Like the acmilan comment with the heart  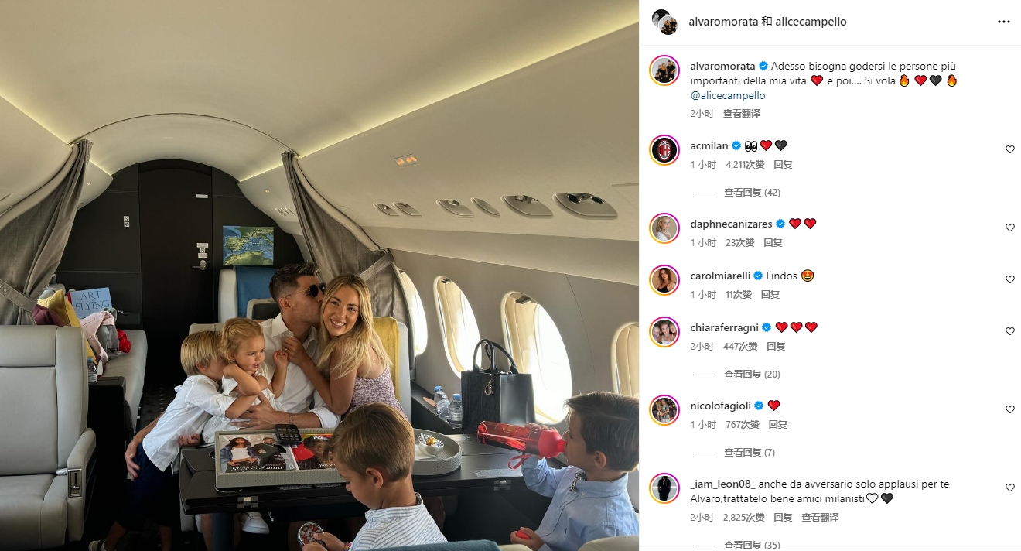1009,149
